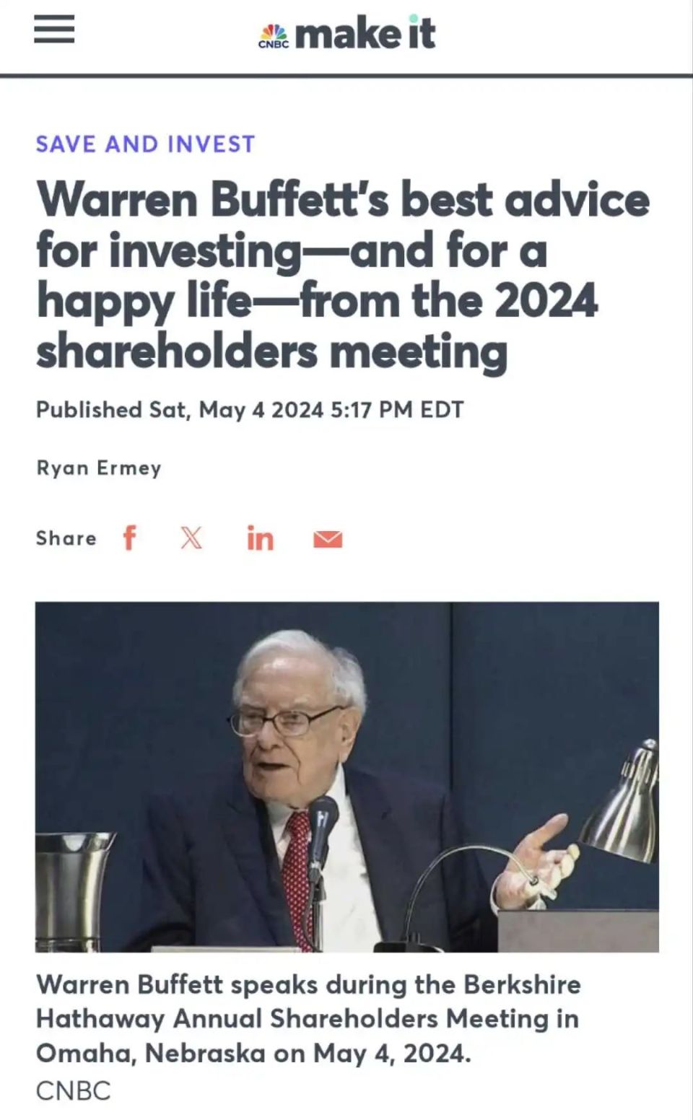Browse the SAVE AND INVEST section
The width and height of the screenshot is (693, 1120).
pos(145,143)
